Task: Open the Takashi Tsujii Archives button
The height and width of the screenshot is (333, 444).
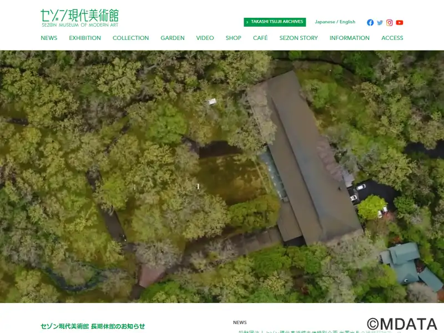Action: [275, 22]
